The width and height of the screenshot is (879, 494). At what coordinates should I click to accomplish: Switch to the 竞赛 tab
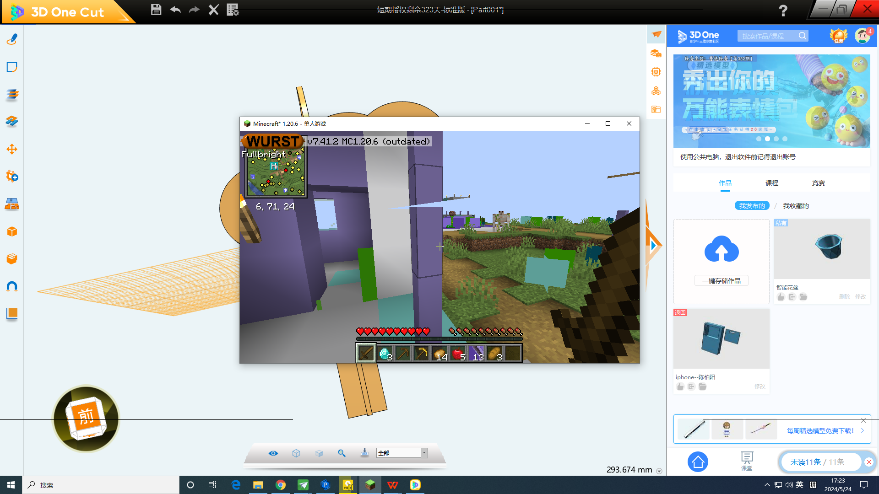818,183
